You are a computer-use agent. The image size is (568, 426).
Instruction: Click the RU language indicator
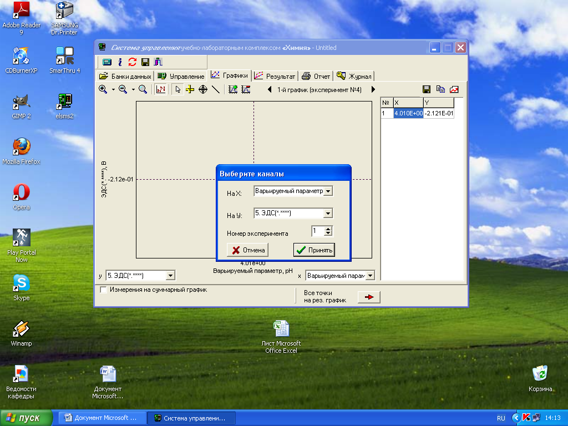click(501, 418)
